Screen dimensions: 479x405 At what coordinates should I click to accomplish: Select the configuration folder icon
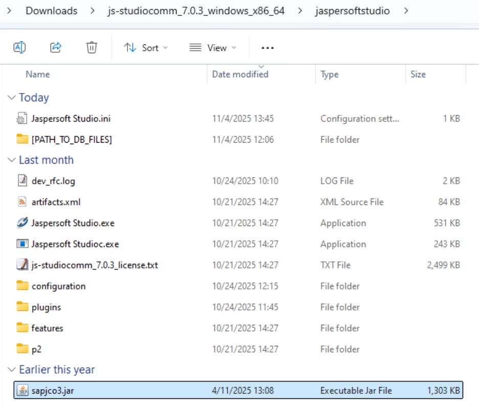pos(22,286)
